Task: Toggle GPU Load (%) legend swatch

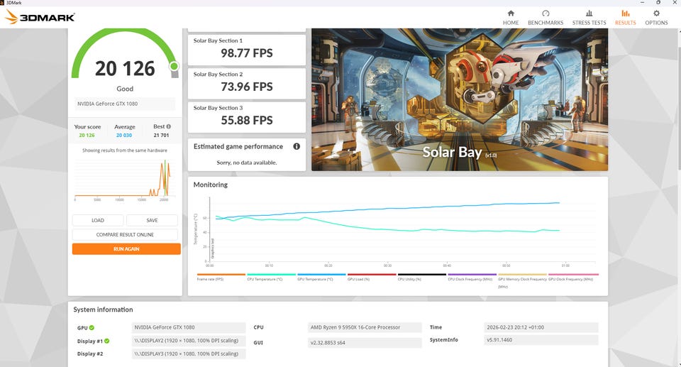Action: pos(372,275)
